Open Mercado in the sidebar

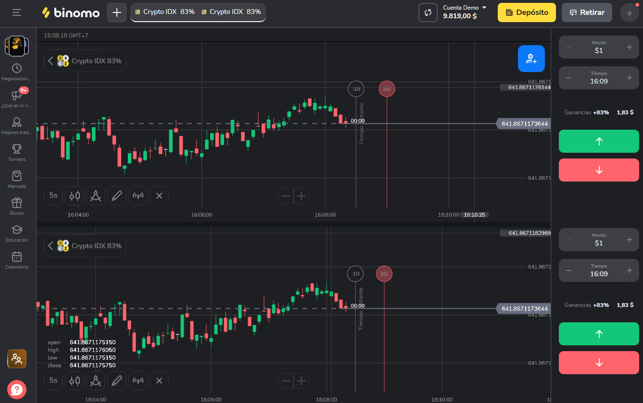point(17,180)
